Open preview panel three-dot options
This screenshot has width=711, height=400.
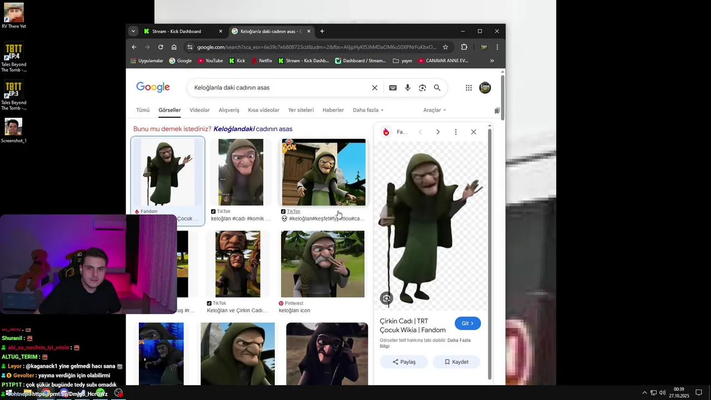[x=455, y=132]
